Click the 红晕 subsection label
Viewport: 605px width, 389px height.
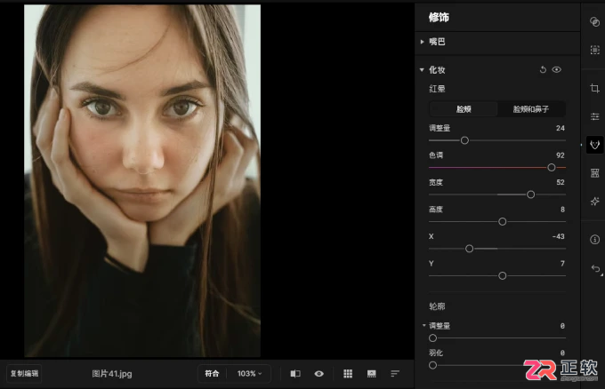pyautogui.click(x=437, y=89)
